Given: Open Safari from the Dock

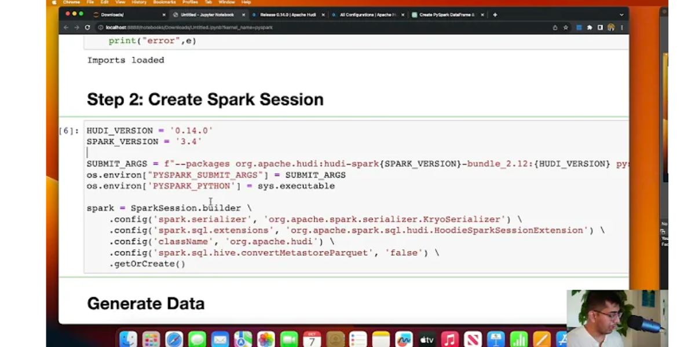Looking at the screenshot, I should tap(174, 339).
